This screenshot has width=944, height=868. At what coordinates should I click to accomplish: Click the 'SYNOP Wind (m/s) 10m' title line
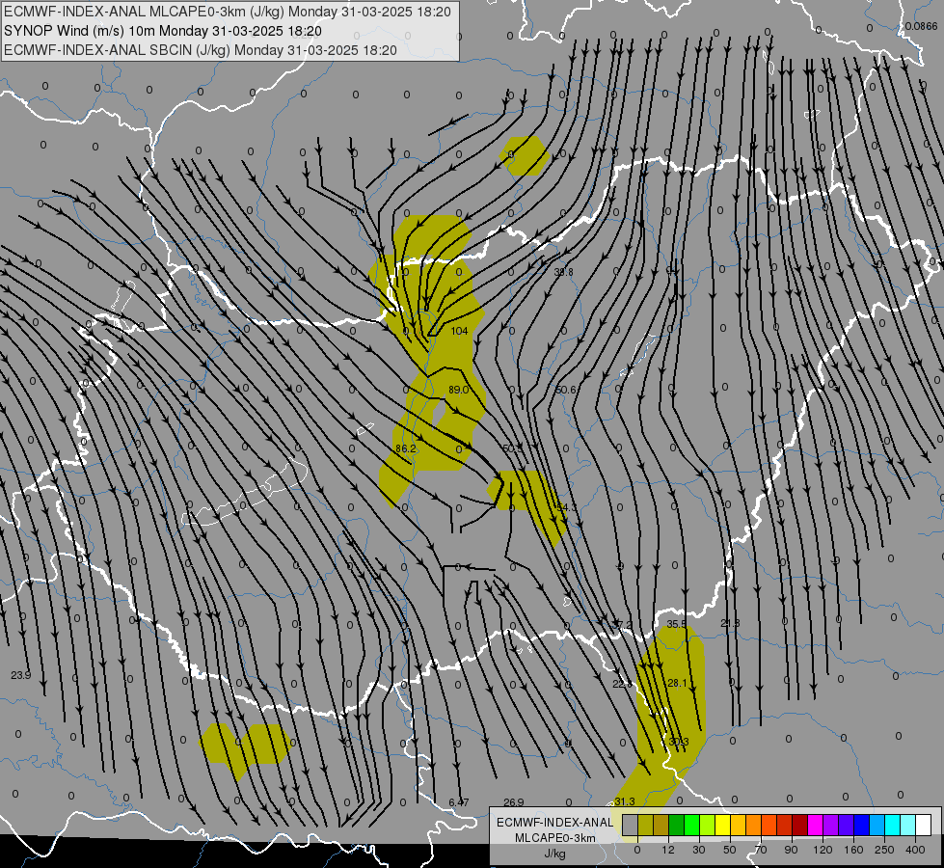pyautogui.click(x=79, y=31)
